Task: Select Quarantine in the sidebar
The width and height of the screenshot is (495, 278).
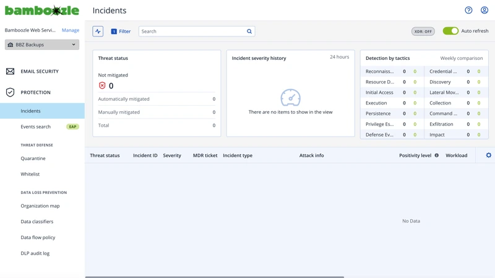Action: pos(33,159)
